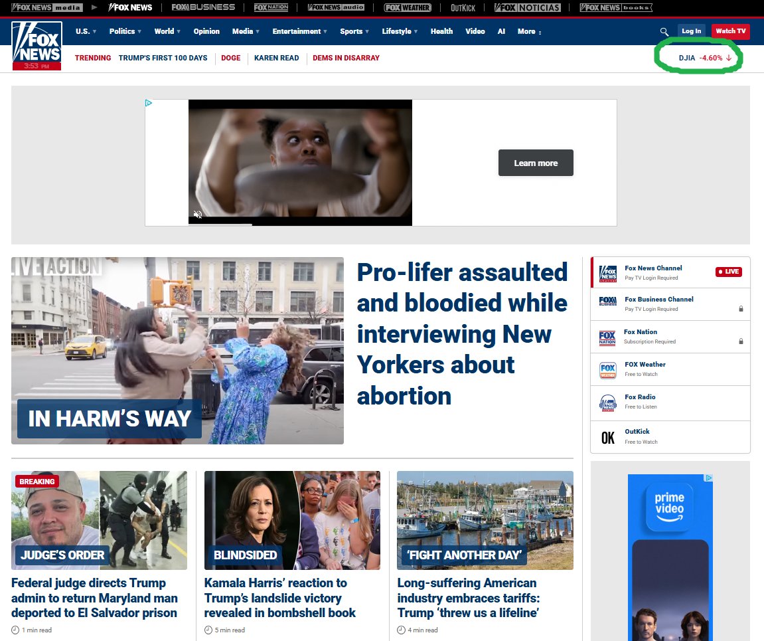Click the Fox Nation lock icon
The height and width of the screenshot is (641, 764).
[741, 341]
